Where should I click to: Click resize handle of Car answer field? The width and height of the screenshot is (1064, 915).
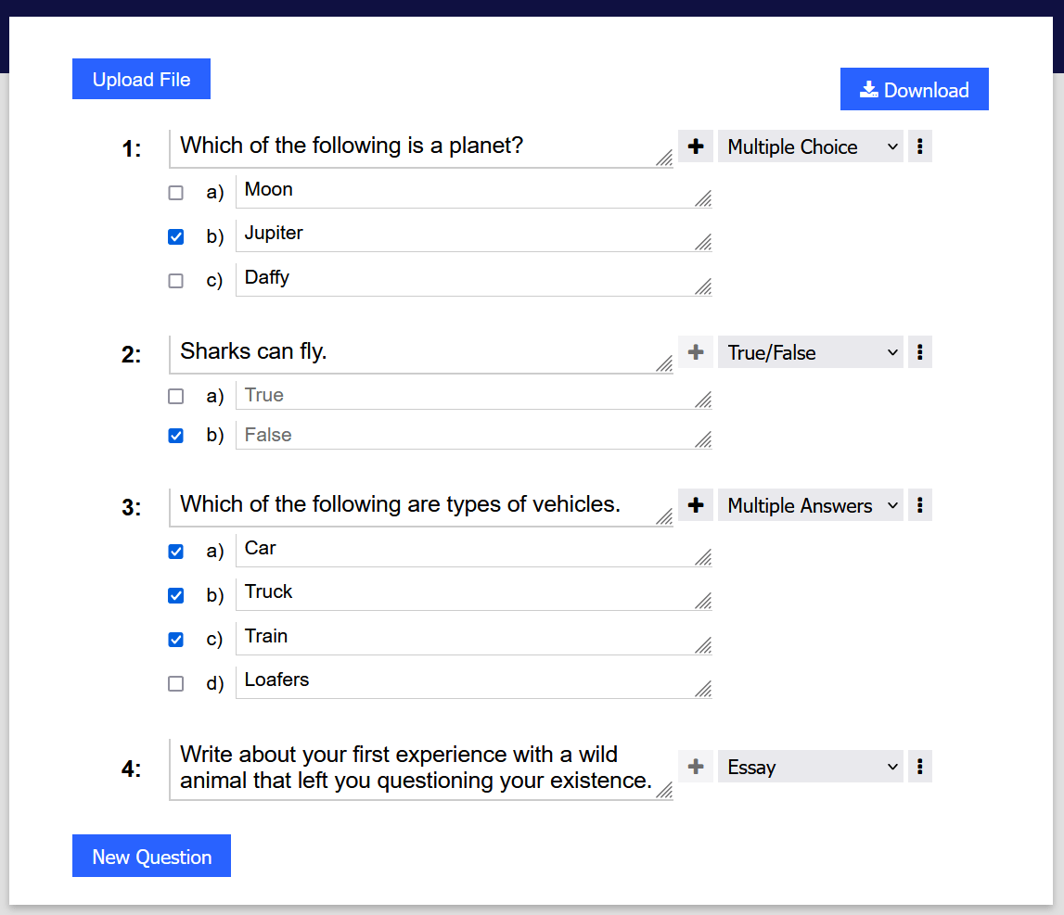click(704, 557)
